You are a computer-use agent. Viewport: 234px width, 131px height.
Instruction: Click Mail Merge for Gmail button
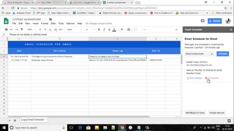(195, 113)
